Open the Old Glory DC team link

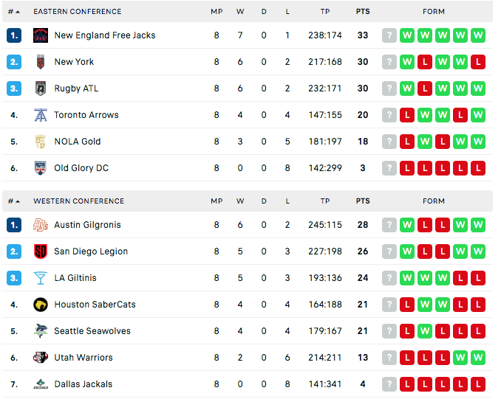click(81, 168)
